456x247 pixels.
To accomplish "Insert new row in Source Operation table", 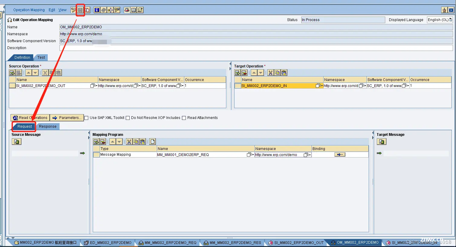I will tap(12, 73).
